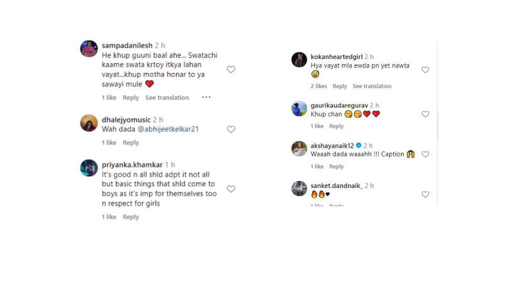Reply to akshayanaik12's comment
Viewport: 522px width, 293px height.
tap(336, 167)
